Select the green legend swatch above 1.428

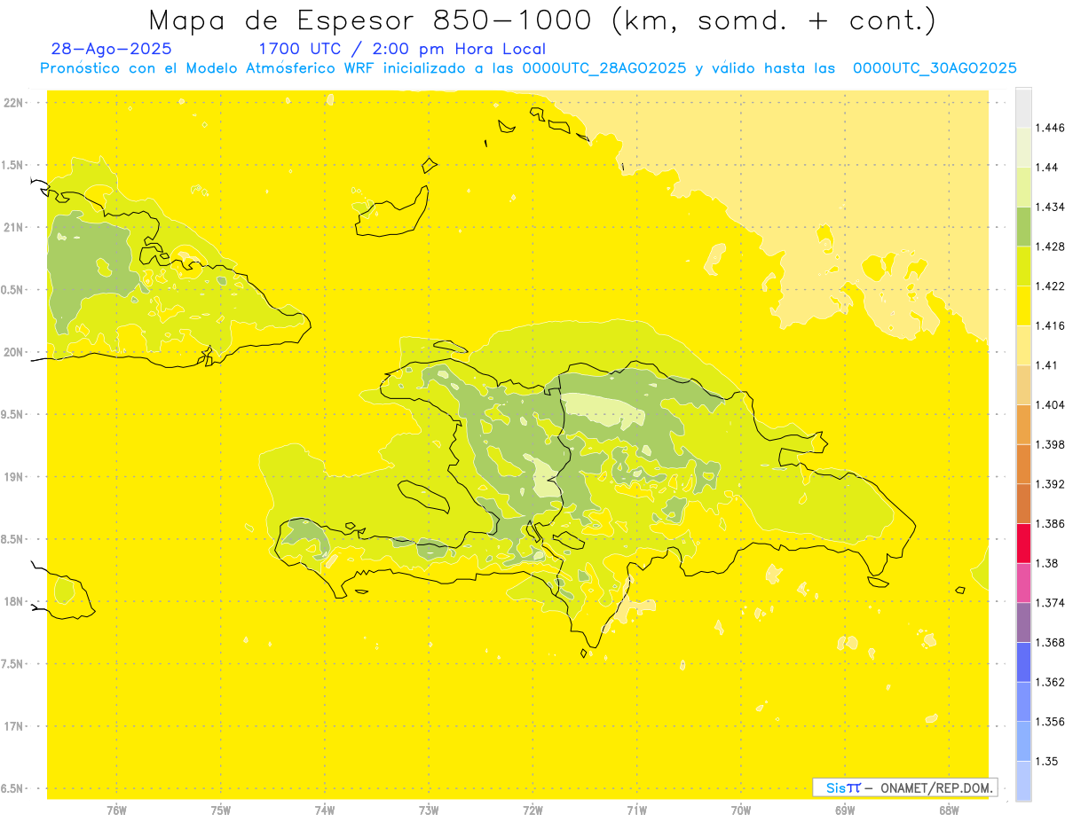point(1023,226)
